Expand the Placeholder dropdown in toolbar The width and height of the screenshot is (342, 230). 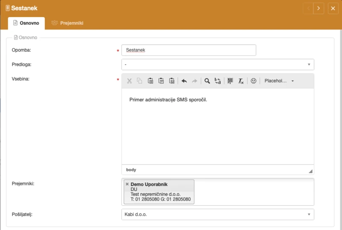tap(279, 81)
